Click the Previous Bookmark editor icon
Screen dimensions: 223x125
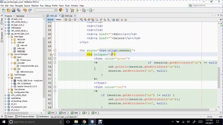(101, 20)
